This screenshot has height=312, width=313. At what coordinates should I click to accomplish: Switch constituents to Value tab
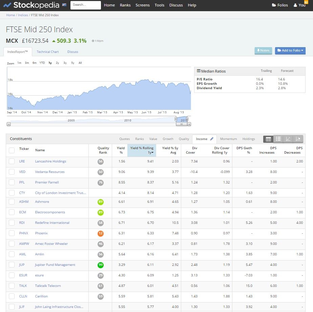click(153, 139)
